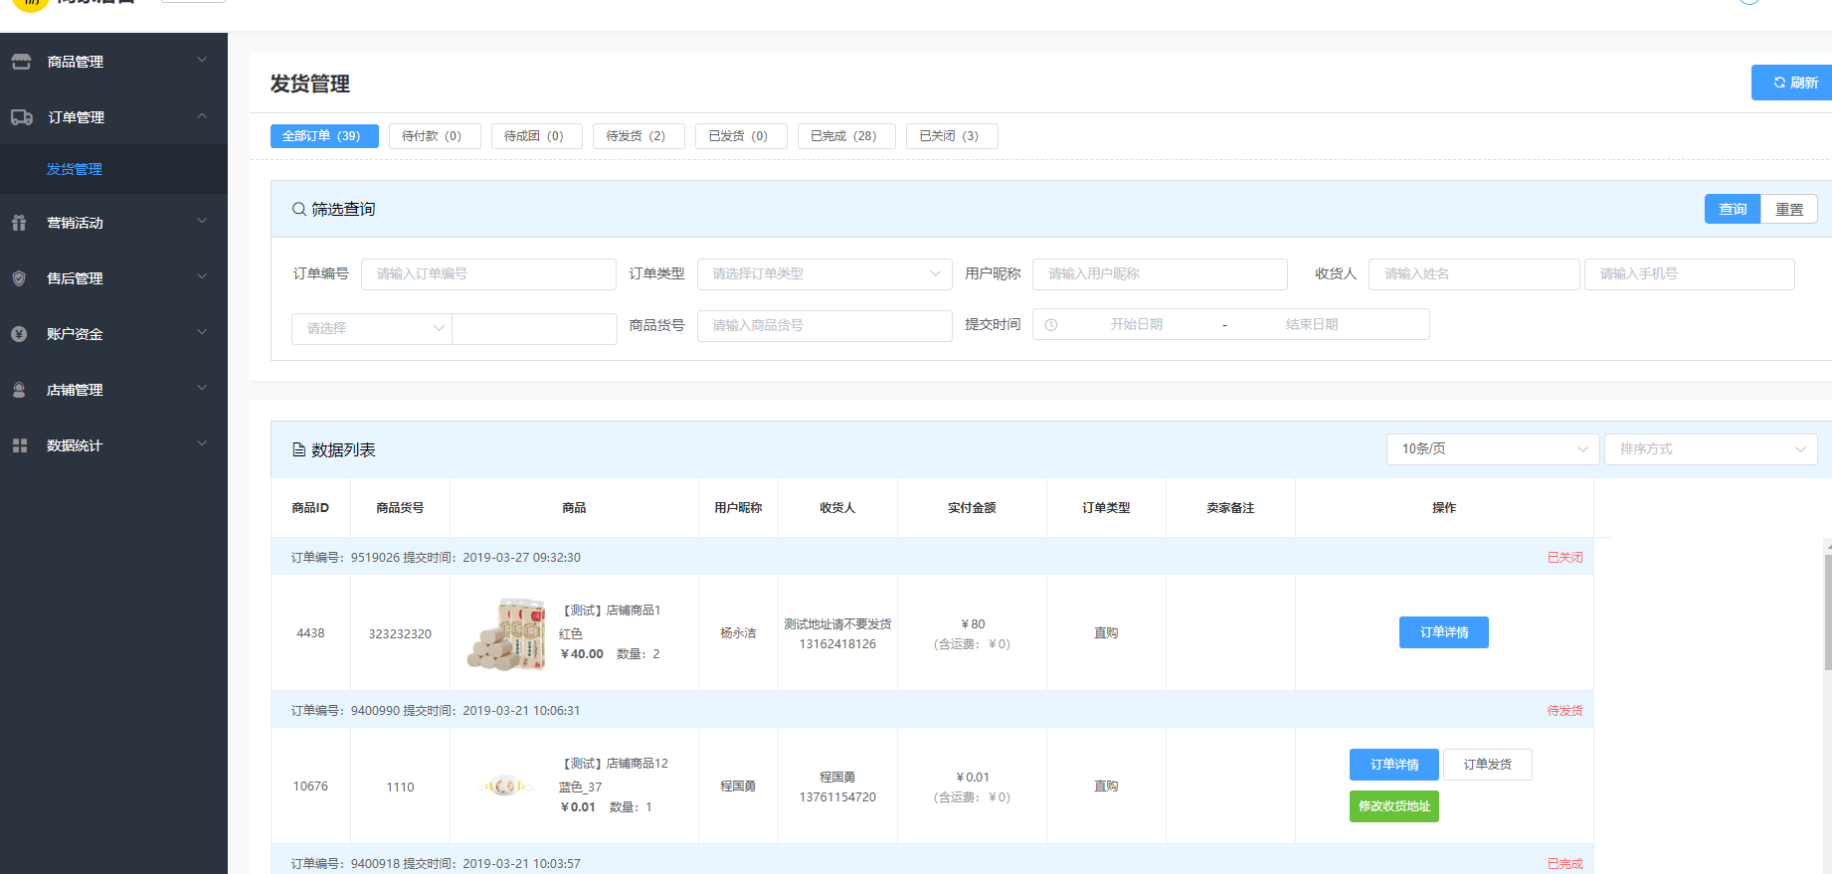
Task: Click the product ID cell 10676
Action: (x=310, y=787)
